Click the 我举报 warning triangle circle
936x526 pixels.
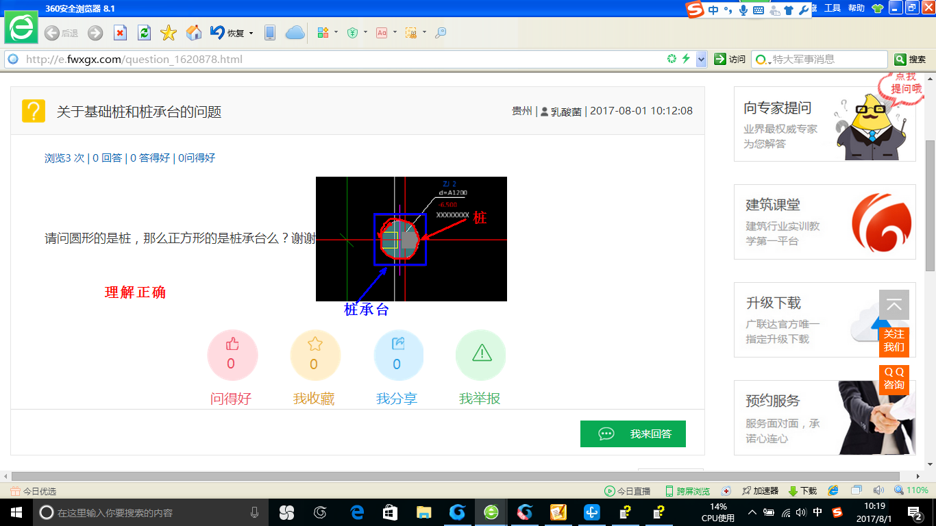point(481,355)
